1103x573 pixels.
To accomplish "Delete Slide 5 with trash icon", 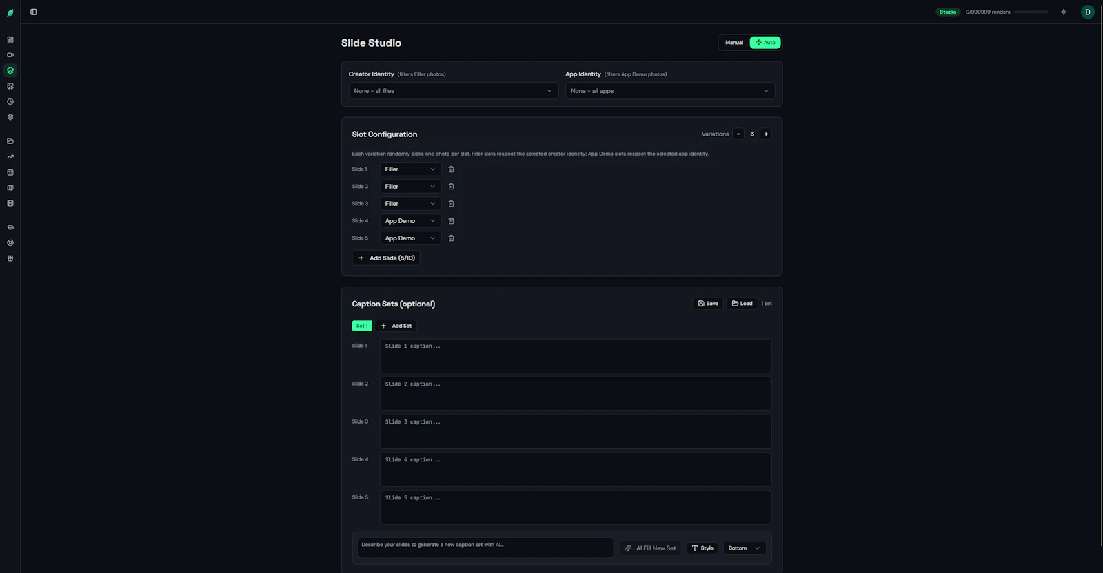I will pyautogui.click(x=452, y=238).
